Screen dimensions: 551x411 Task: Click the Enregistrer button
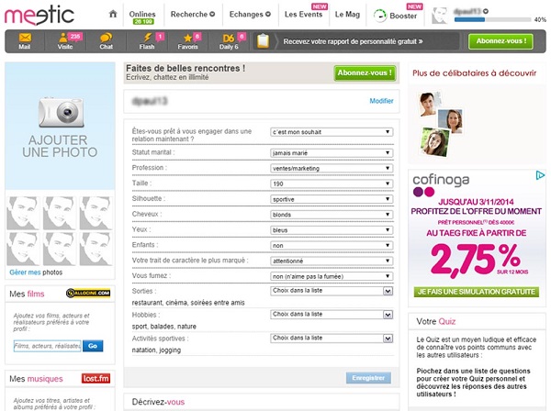point(368,378)
